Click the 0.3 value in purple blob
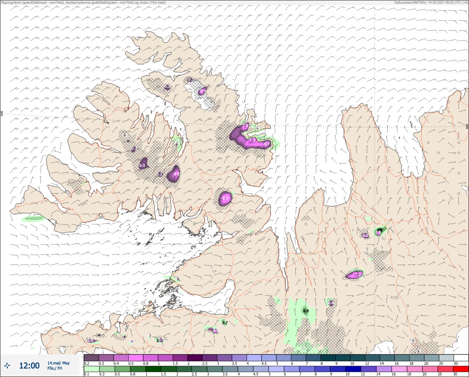This screenshot has height=377, width=469. pos(142,165)
